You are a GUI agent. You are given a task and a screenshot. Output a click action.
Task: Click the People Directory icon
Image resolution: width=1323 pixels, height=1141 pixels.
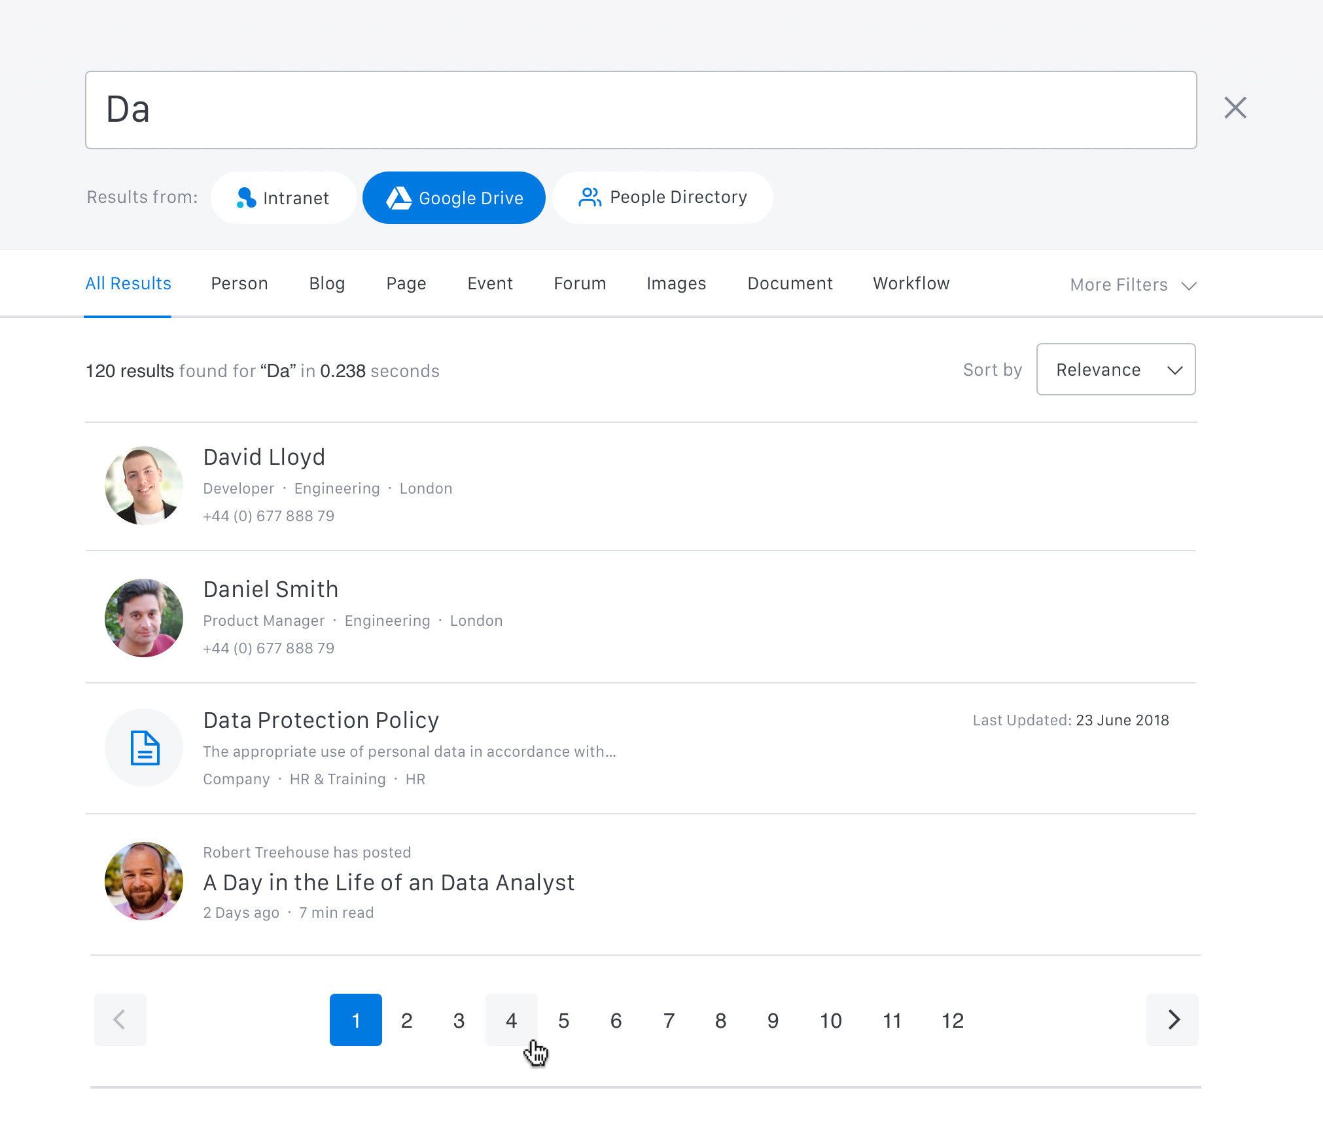tap(589, 197)
